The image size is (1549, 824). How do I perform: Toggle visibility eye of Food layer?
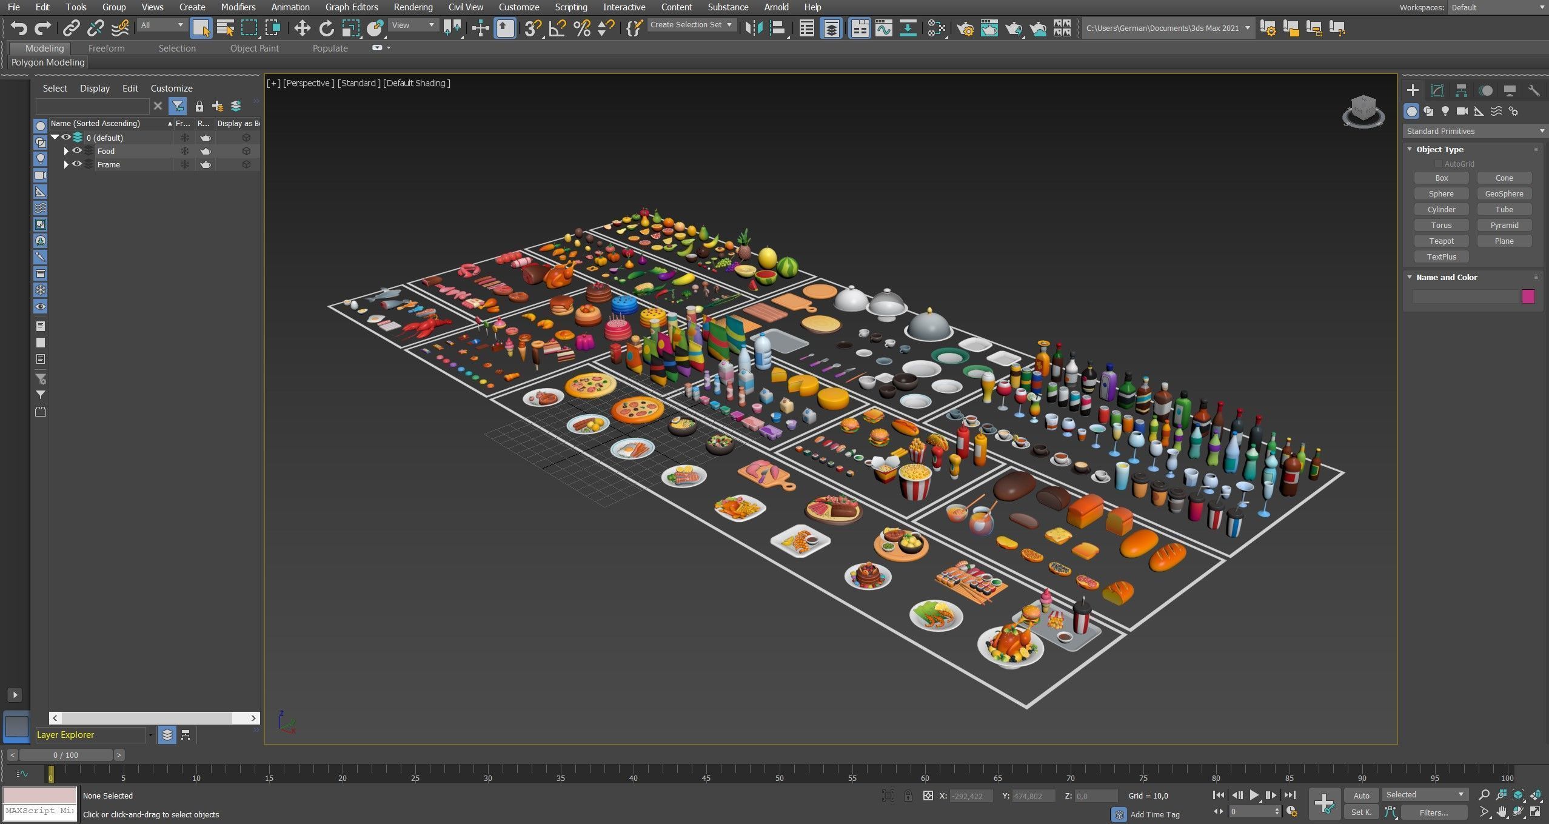pyautogui.click(x=77, y=151)
